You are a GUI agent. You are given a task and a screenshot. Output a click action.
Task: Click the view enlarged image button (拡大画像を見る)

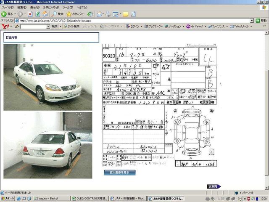click(x=119, y=173)
